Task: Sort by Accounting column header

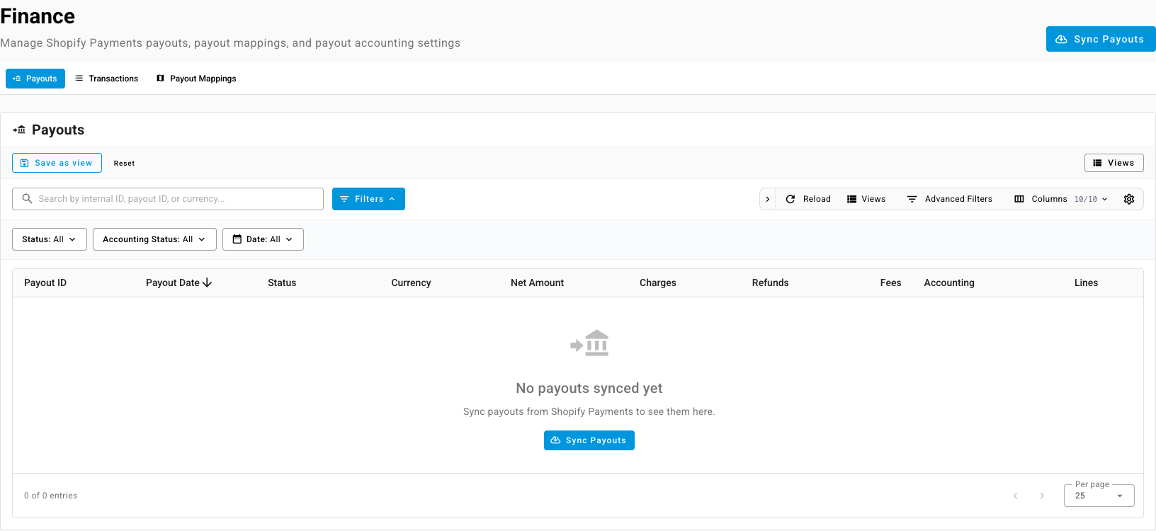Action: point(949,282)
